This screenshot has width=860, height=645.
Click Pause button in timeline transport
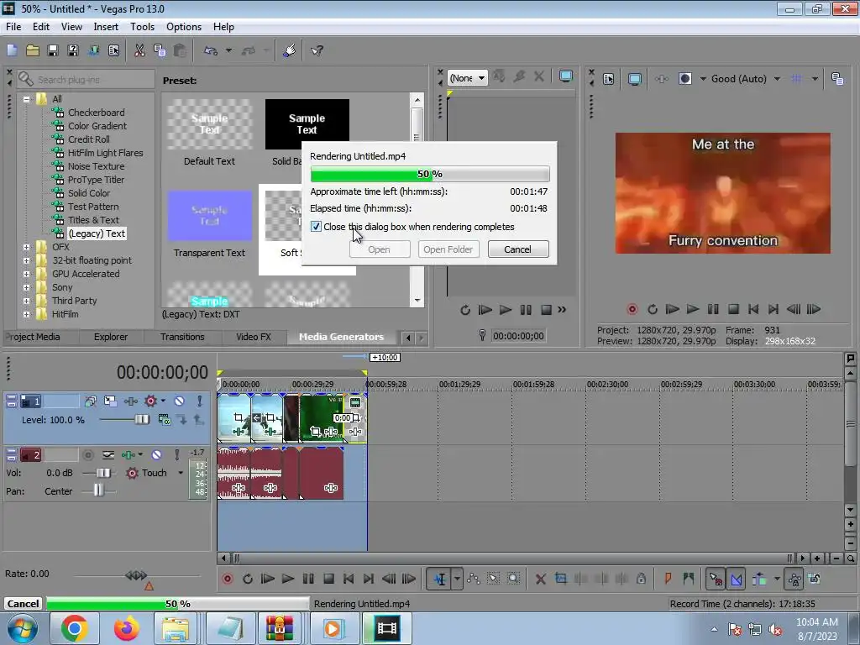[308, 579]
